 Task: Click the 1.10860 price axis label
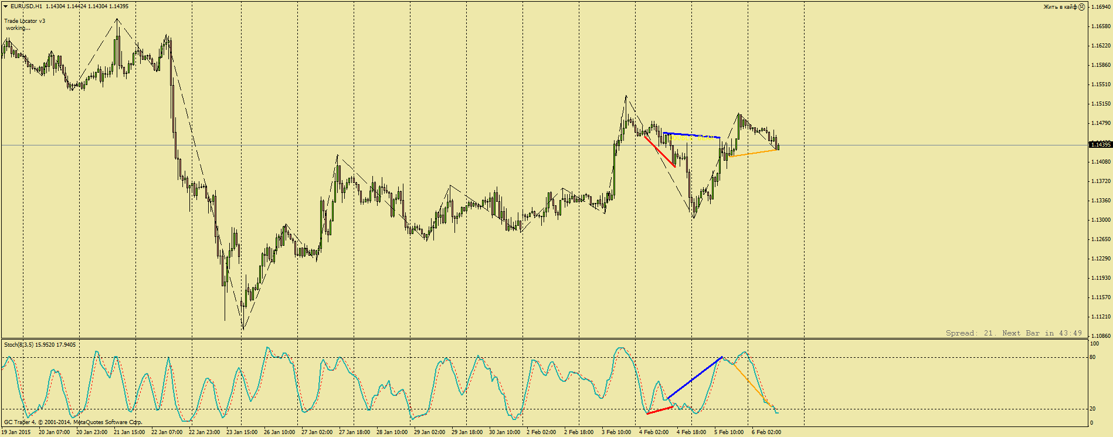[1101, 336]
